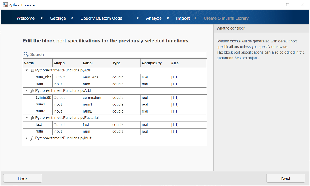Select the Size cell of fact row
The image size is (310, 186).
tap(188, 125)
